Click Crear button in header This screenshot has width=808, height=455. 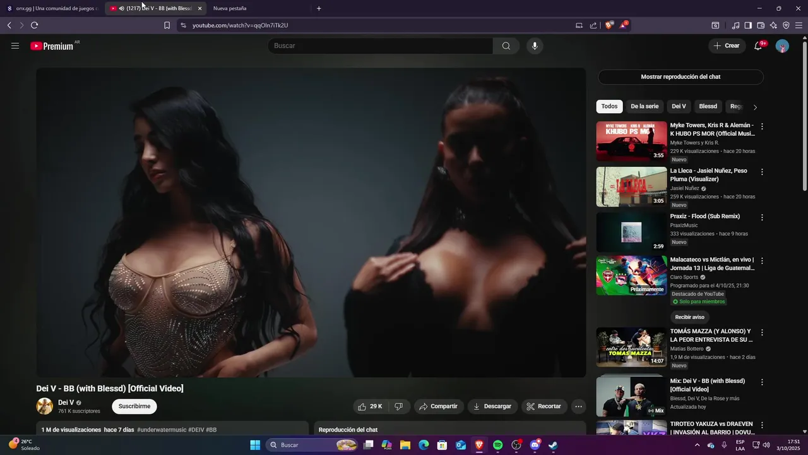(x=727, y=45)
